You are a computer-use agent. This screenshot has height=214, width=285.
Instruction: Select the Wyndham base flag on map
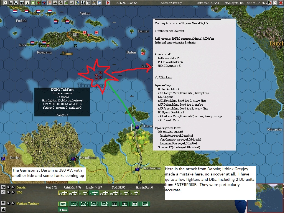[73, 159]
